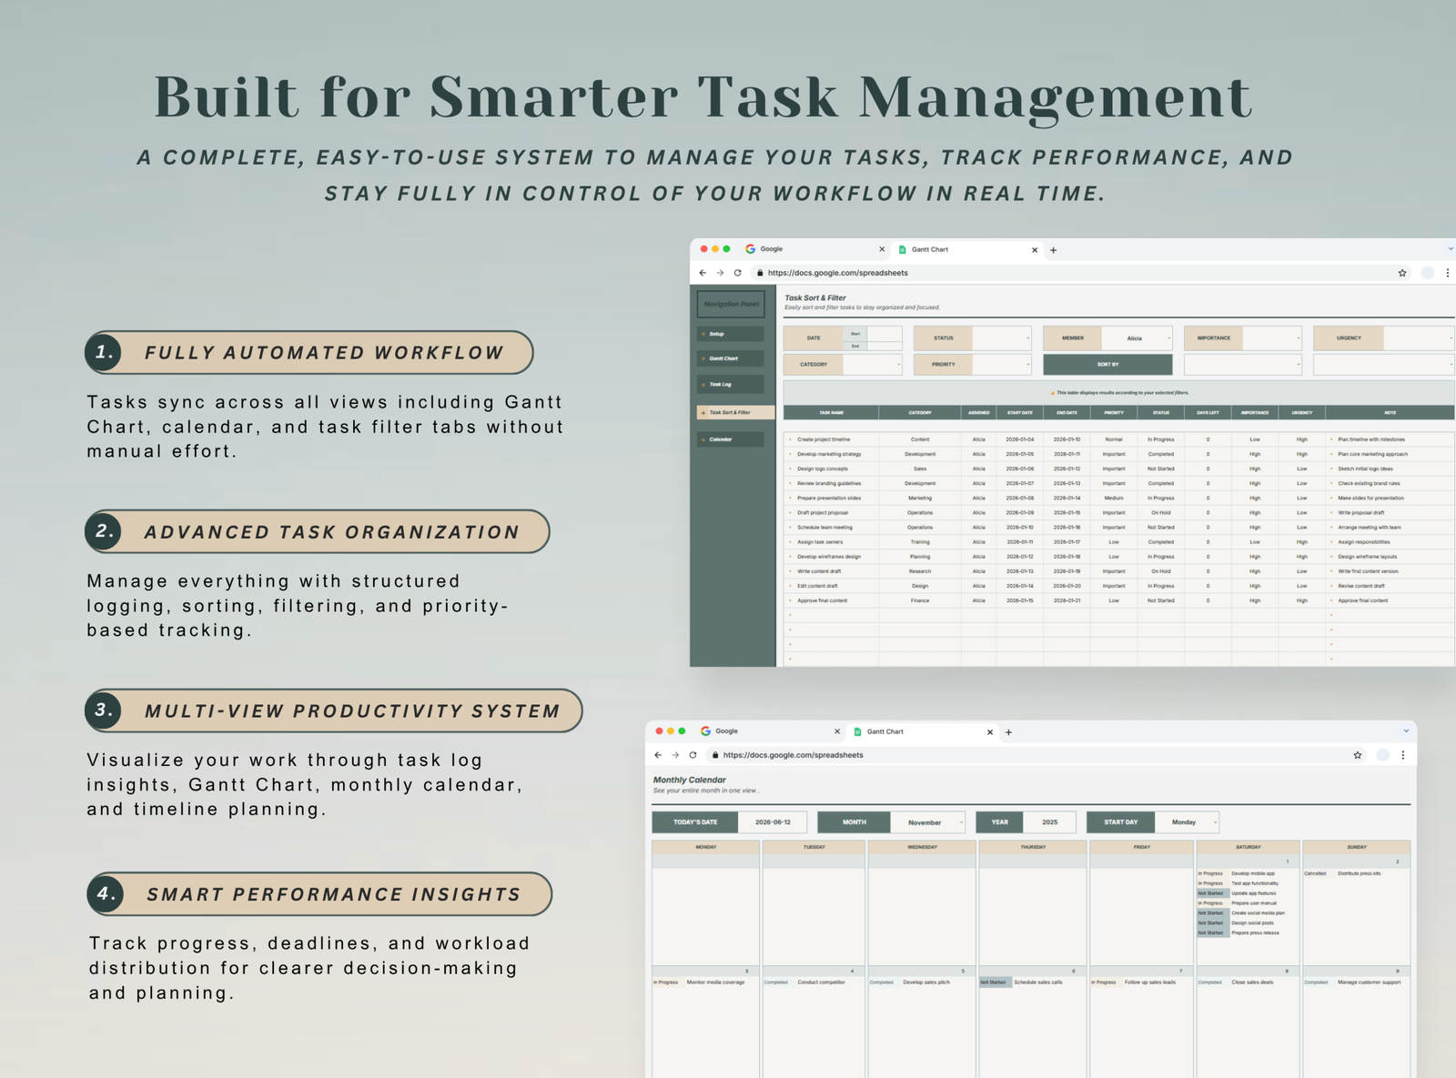Add a new tab in the Task Sort & Filter window
The image size is (1456, 1078).
coord(1053,250)
